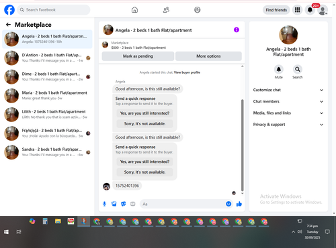Expand the Customize chat section
The height and width of the screenshot is (248, 336).
tap(288, 90)
